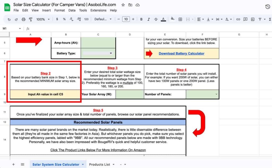Image resolution: width=272 pixels, height=168 pixels.
Task: Decrease decimal places
Action: click(71, 19)
